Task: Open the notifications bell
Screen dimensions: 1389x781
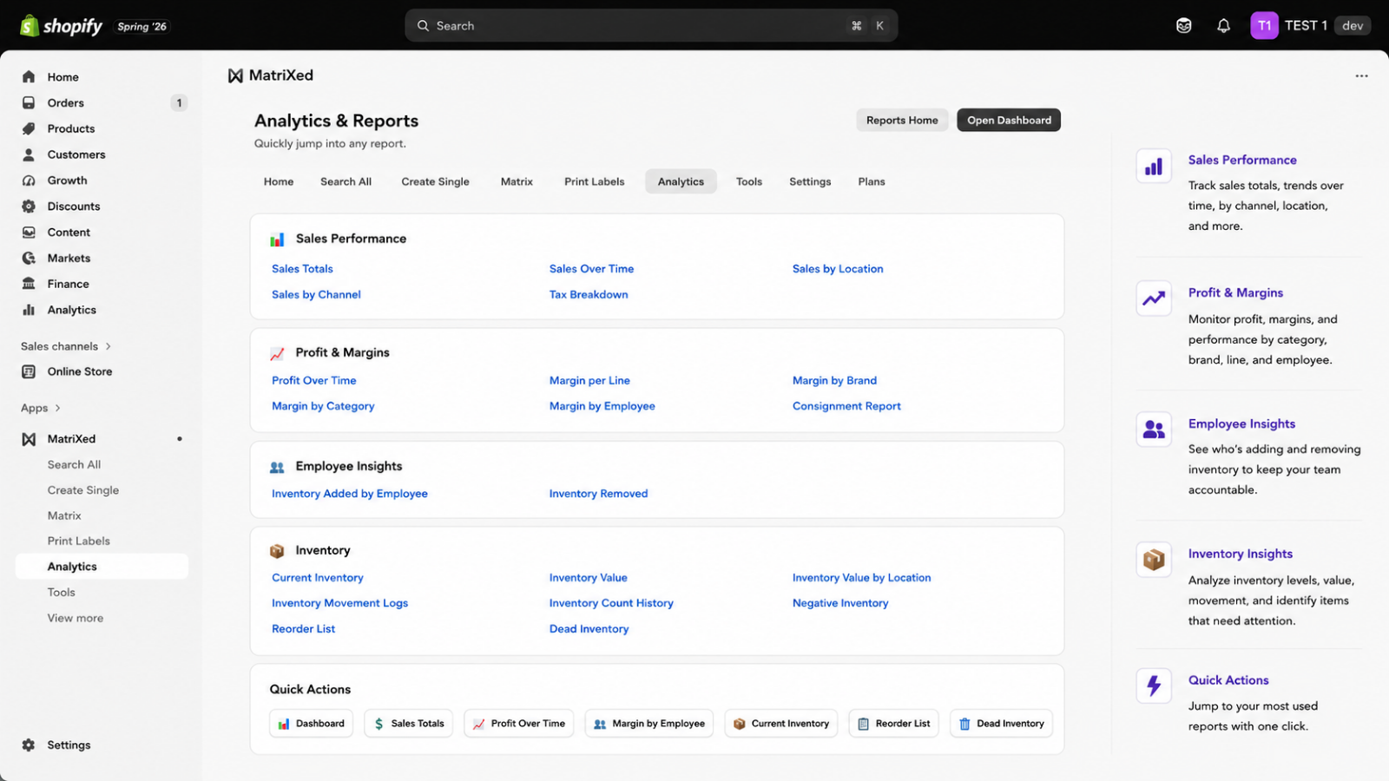Action: (1223, 26)
